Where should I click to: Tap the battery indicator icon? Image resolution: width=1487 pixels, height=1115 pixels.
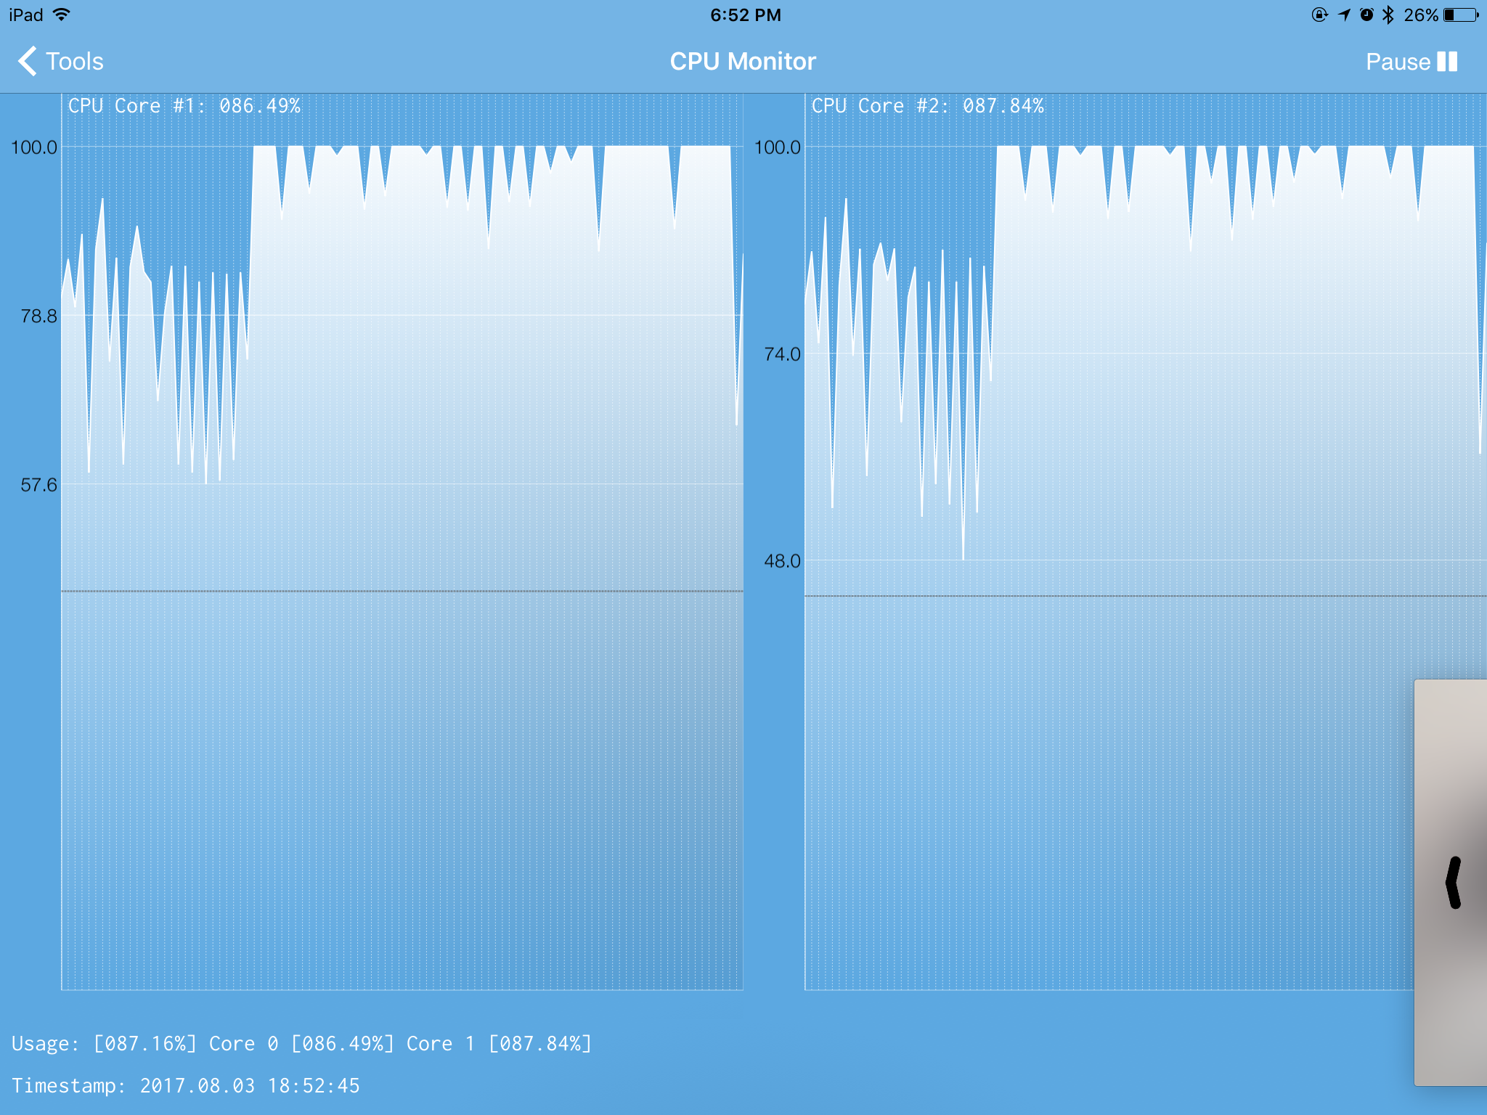click(1462, 15)
